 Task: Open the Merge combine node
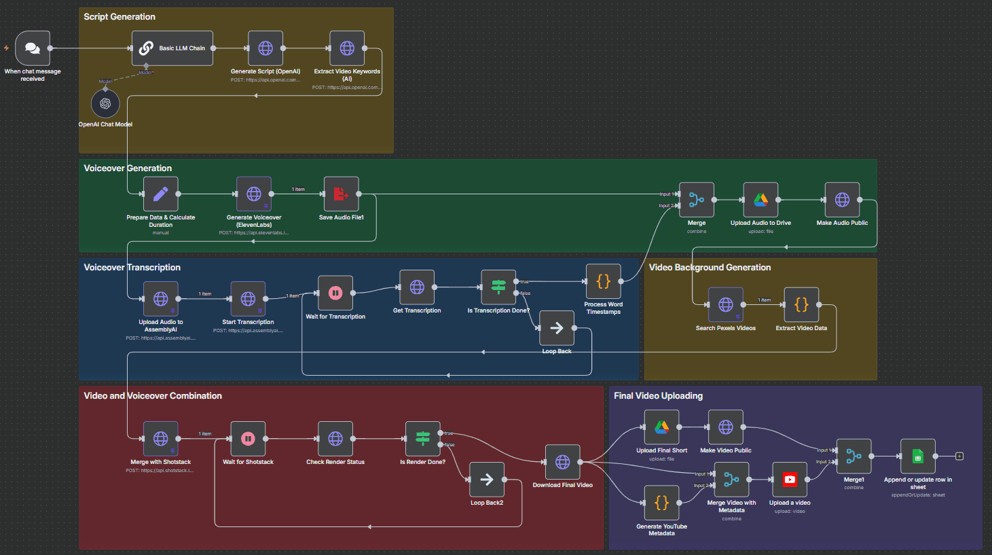tap(697, 200)
